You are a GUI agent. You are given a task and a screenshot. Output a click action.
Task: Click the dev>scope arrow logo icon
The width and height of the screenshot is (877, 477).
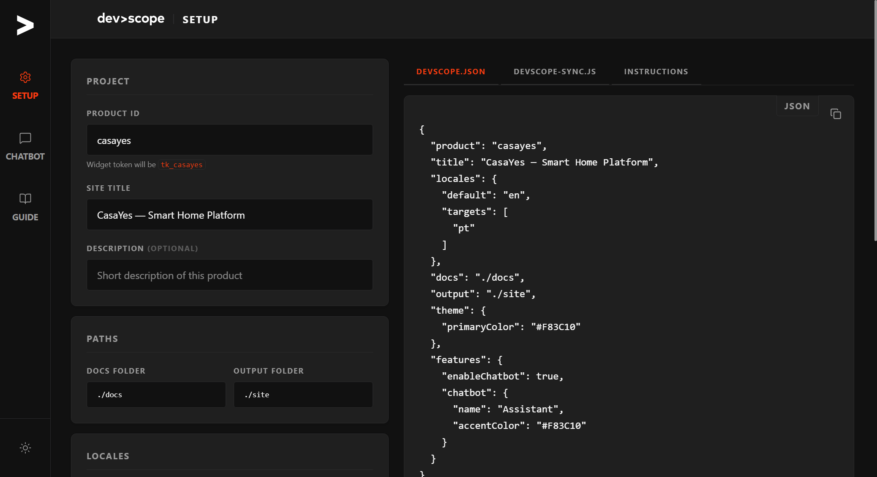click(25, 25)
